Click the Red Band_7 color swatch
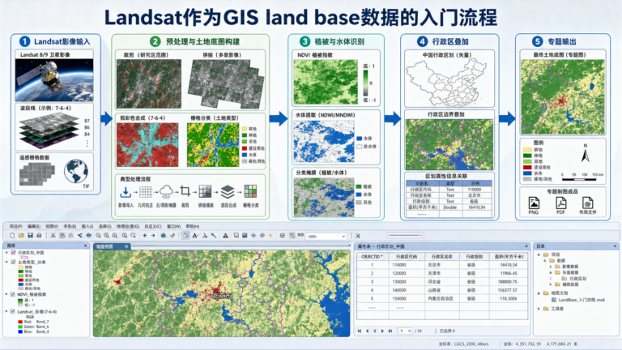The image size is (622, 350). coord(19,322)
